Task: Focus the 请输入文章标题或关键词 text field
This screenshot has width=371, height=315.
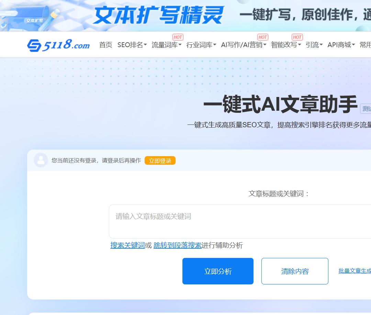Action: point(240,221)
